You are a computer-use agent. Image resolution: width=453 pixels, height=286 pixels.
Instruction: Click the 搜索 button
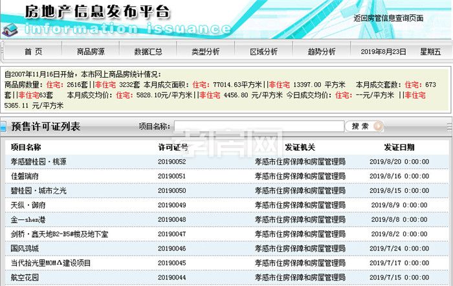pos(364,126)
